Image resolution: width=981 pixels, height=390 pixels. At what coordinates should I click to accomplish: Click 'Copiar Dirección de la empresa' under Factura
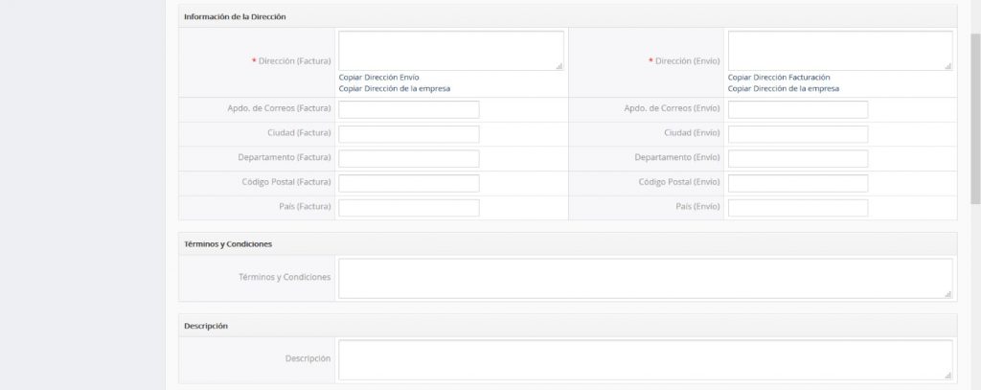point(395,88)
